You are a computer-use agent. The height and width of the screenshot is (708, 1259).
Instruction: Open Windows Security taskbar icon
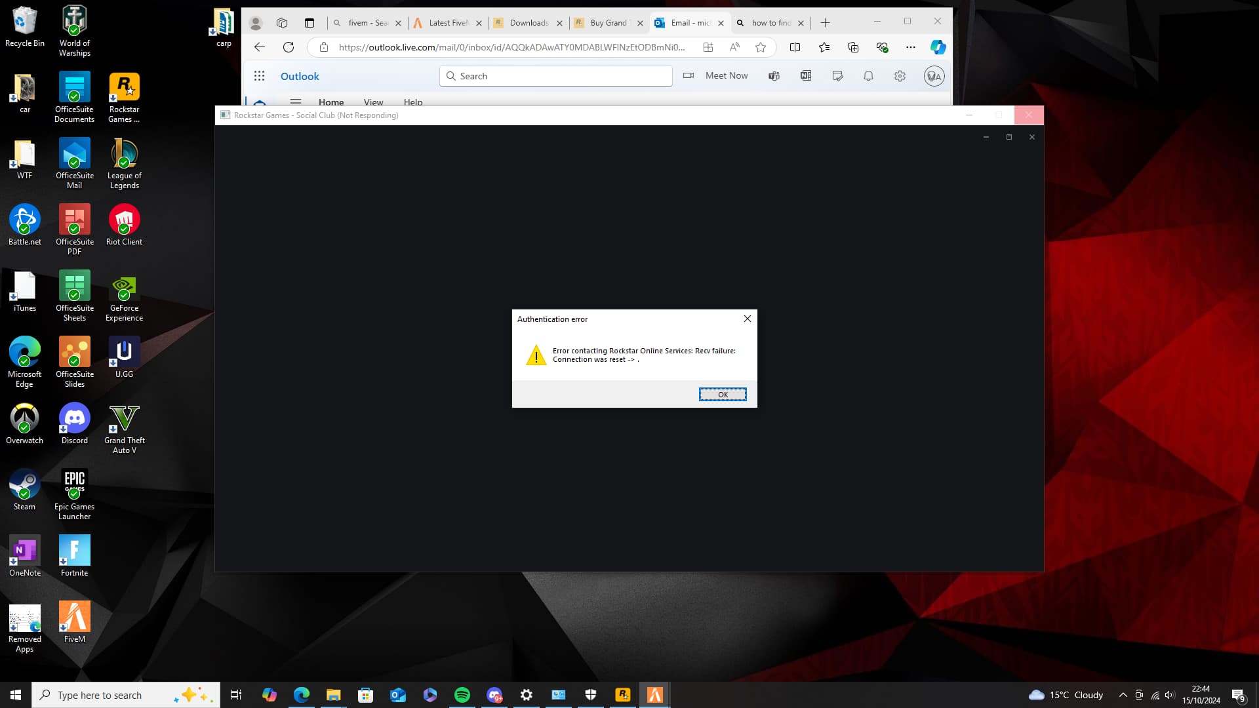[x=591, y=695]
